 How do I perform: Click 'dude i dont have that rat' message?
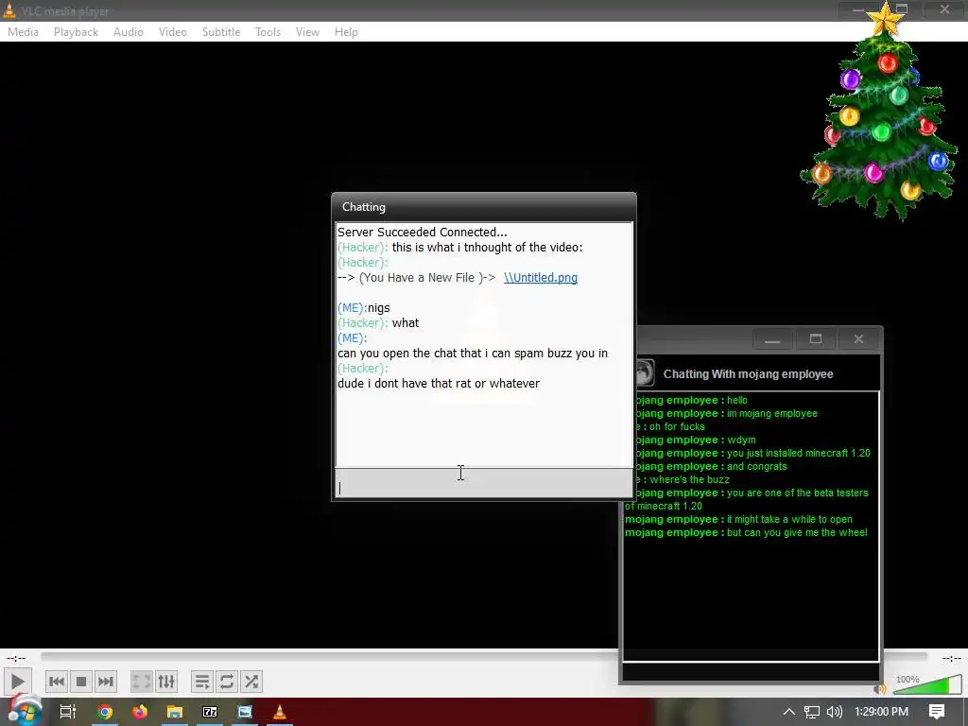439,384
